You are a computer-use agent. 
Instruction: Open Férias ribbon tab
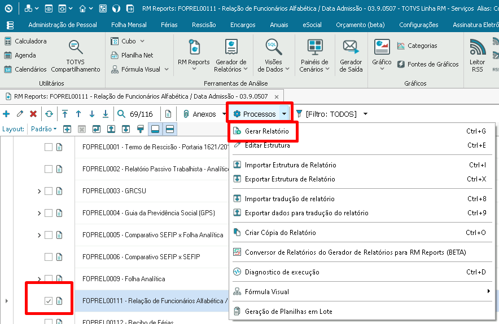pos(169,25)
